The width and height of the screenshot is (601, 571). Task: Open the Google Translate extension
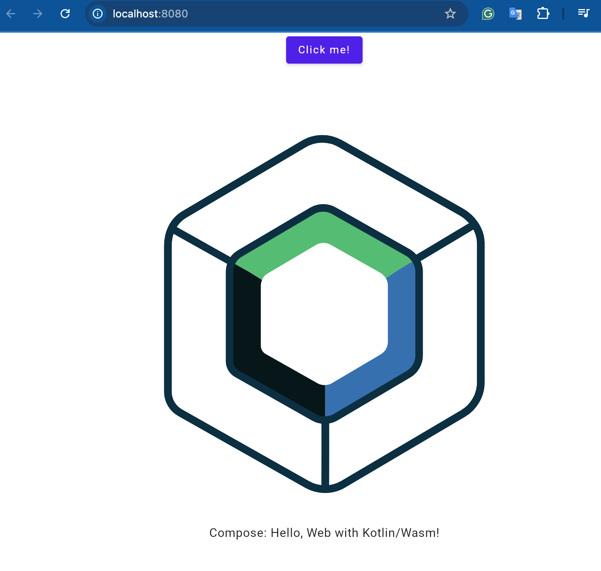click(x=515, y=14)
